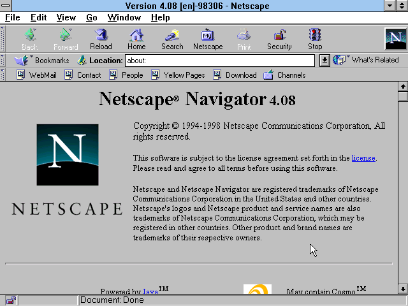Open the Search toolbar icon

tap(172, 39)
